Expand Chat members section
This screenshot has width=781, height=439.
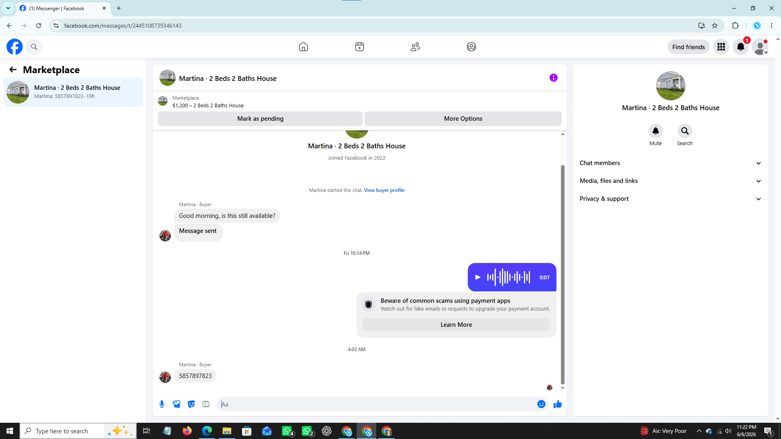(670, 163)
